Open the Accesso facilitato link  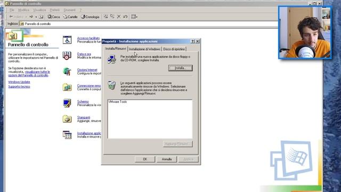(88, 38)
